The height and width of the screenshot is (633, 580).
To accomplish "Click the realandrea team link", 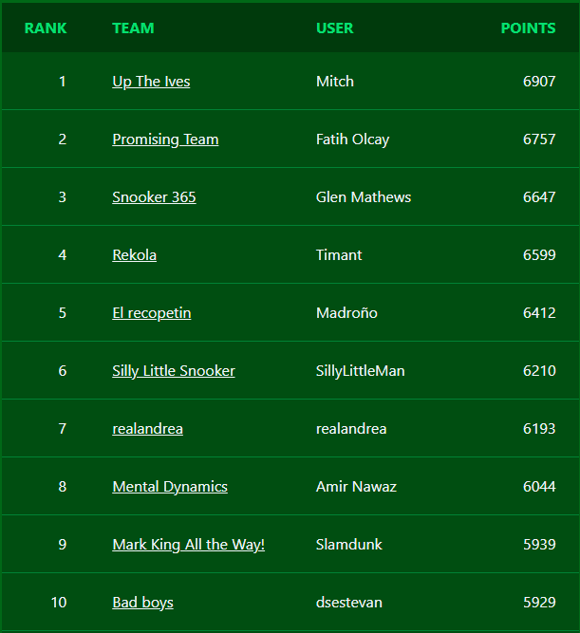I will point(147,429).
